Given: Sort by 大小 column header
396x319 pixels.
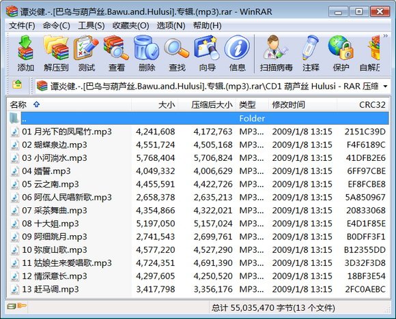Looking at the screenshot, I should [155, 104].
